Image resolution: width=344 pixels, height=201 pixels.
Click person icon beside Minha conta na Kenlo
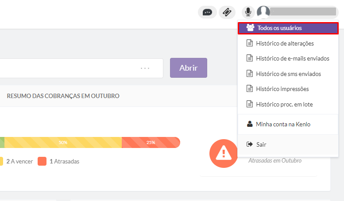click(250, 124)
